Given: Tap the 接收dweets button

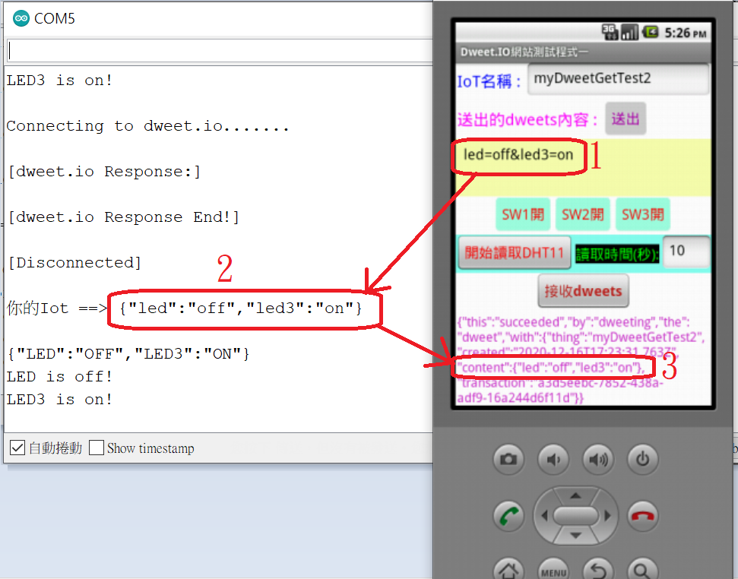Looking at the screenshot, I should coord(583,291).
